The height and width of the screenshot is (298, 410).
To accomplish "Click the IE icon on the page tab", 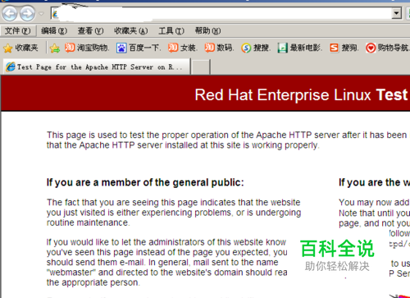I will (x=11, y=67).
